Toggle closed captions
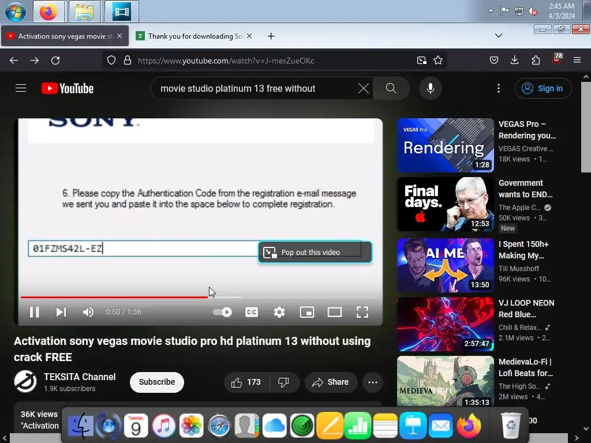591x443 pixels. (252, 312)
